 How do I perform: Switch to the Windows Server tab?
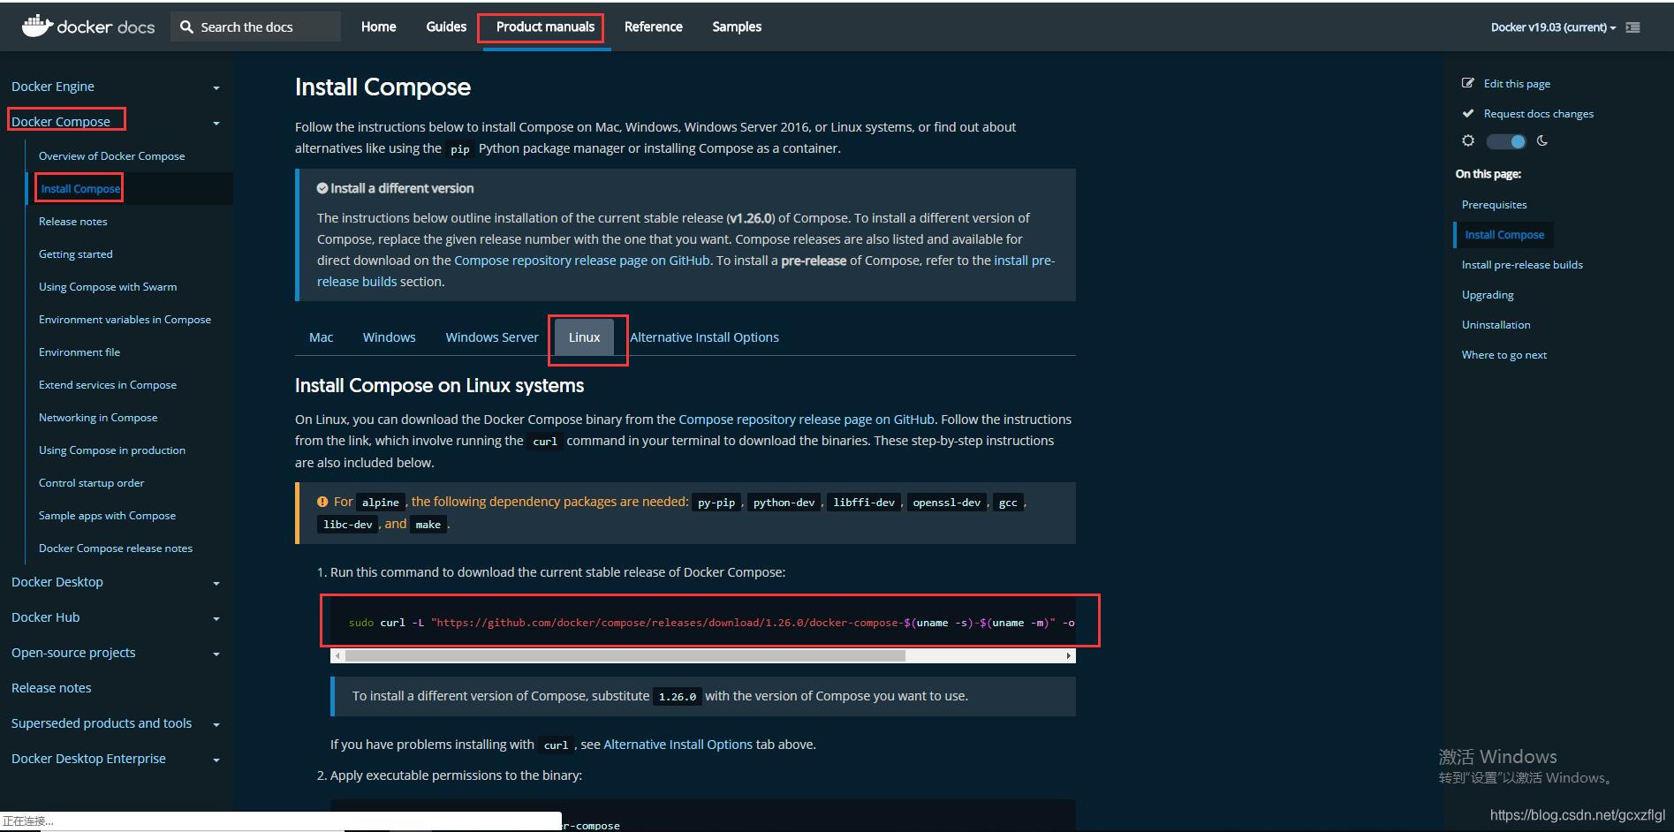(x=491, y=337)
